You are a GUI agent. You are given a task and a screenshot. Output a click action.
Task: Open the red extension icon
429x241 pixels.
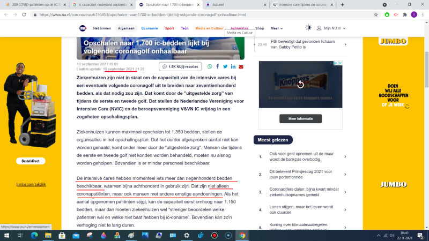coord(396,15)
